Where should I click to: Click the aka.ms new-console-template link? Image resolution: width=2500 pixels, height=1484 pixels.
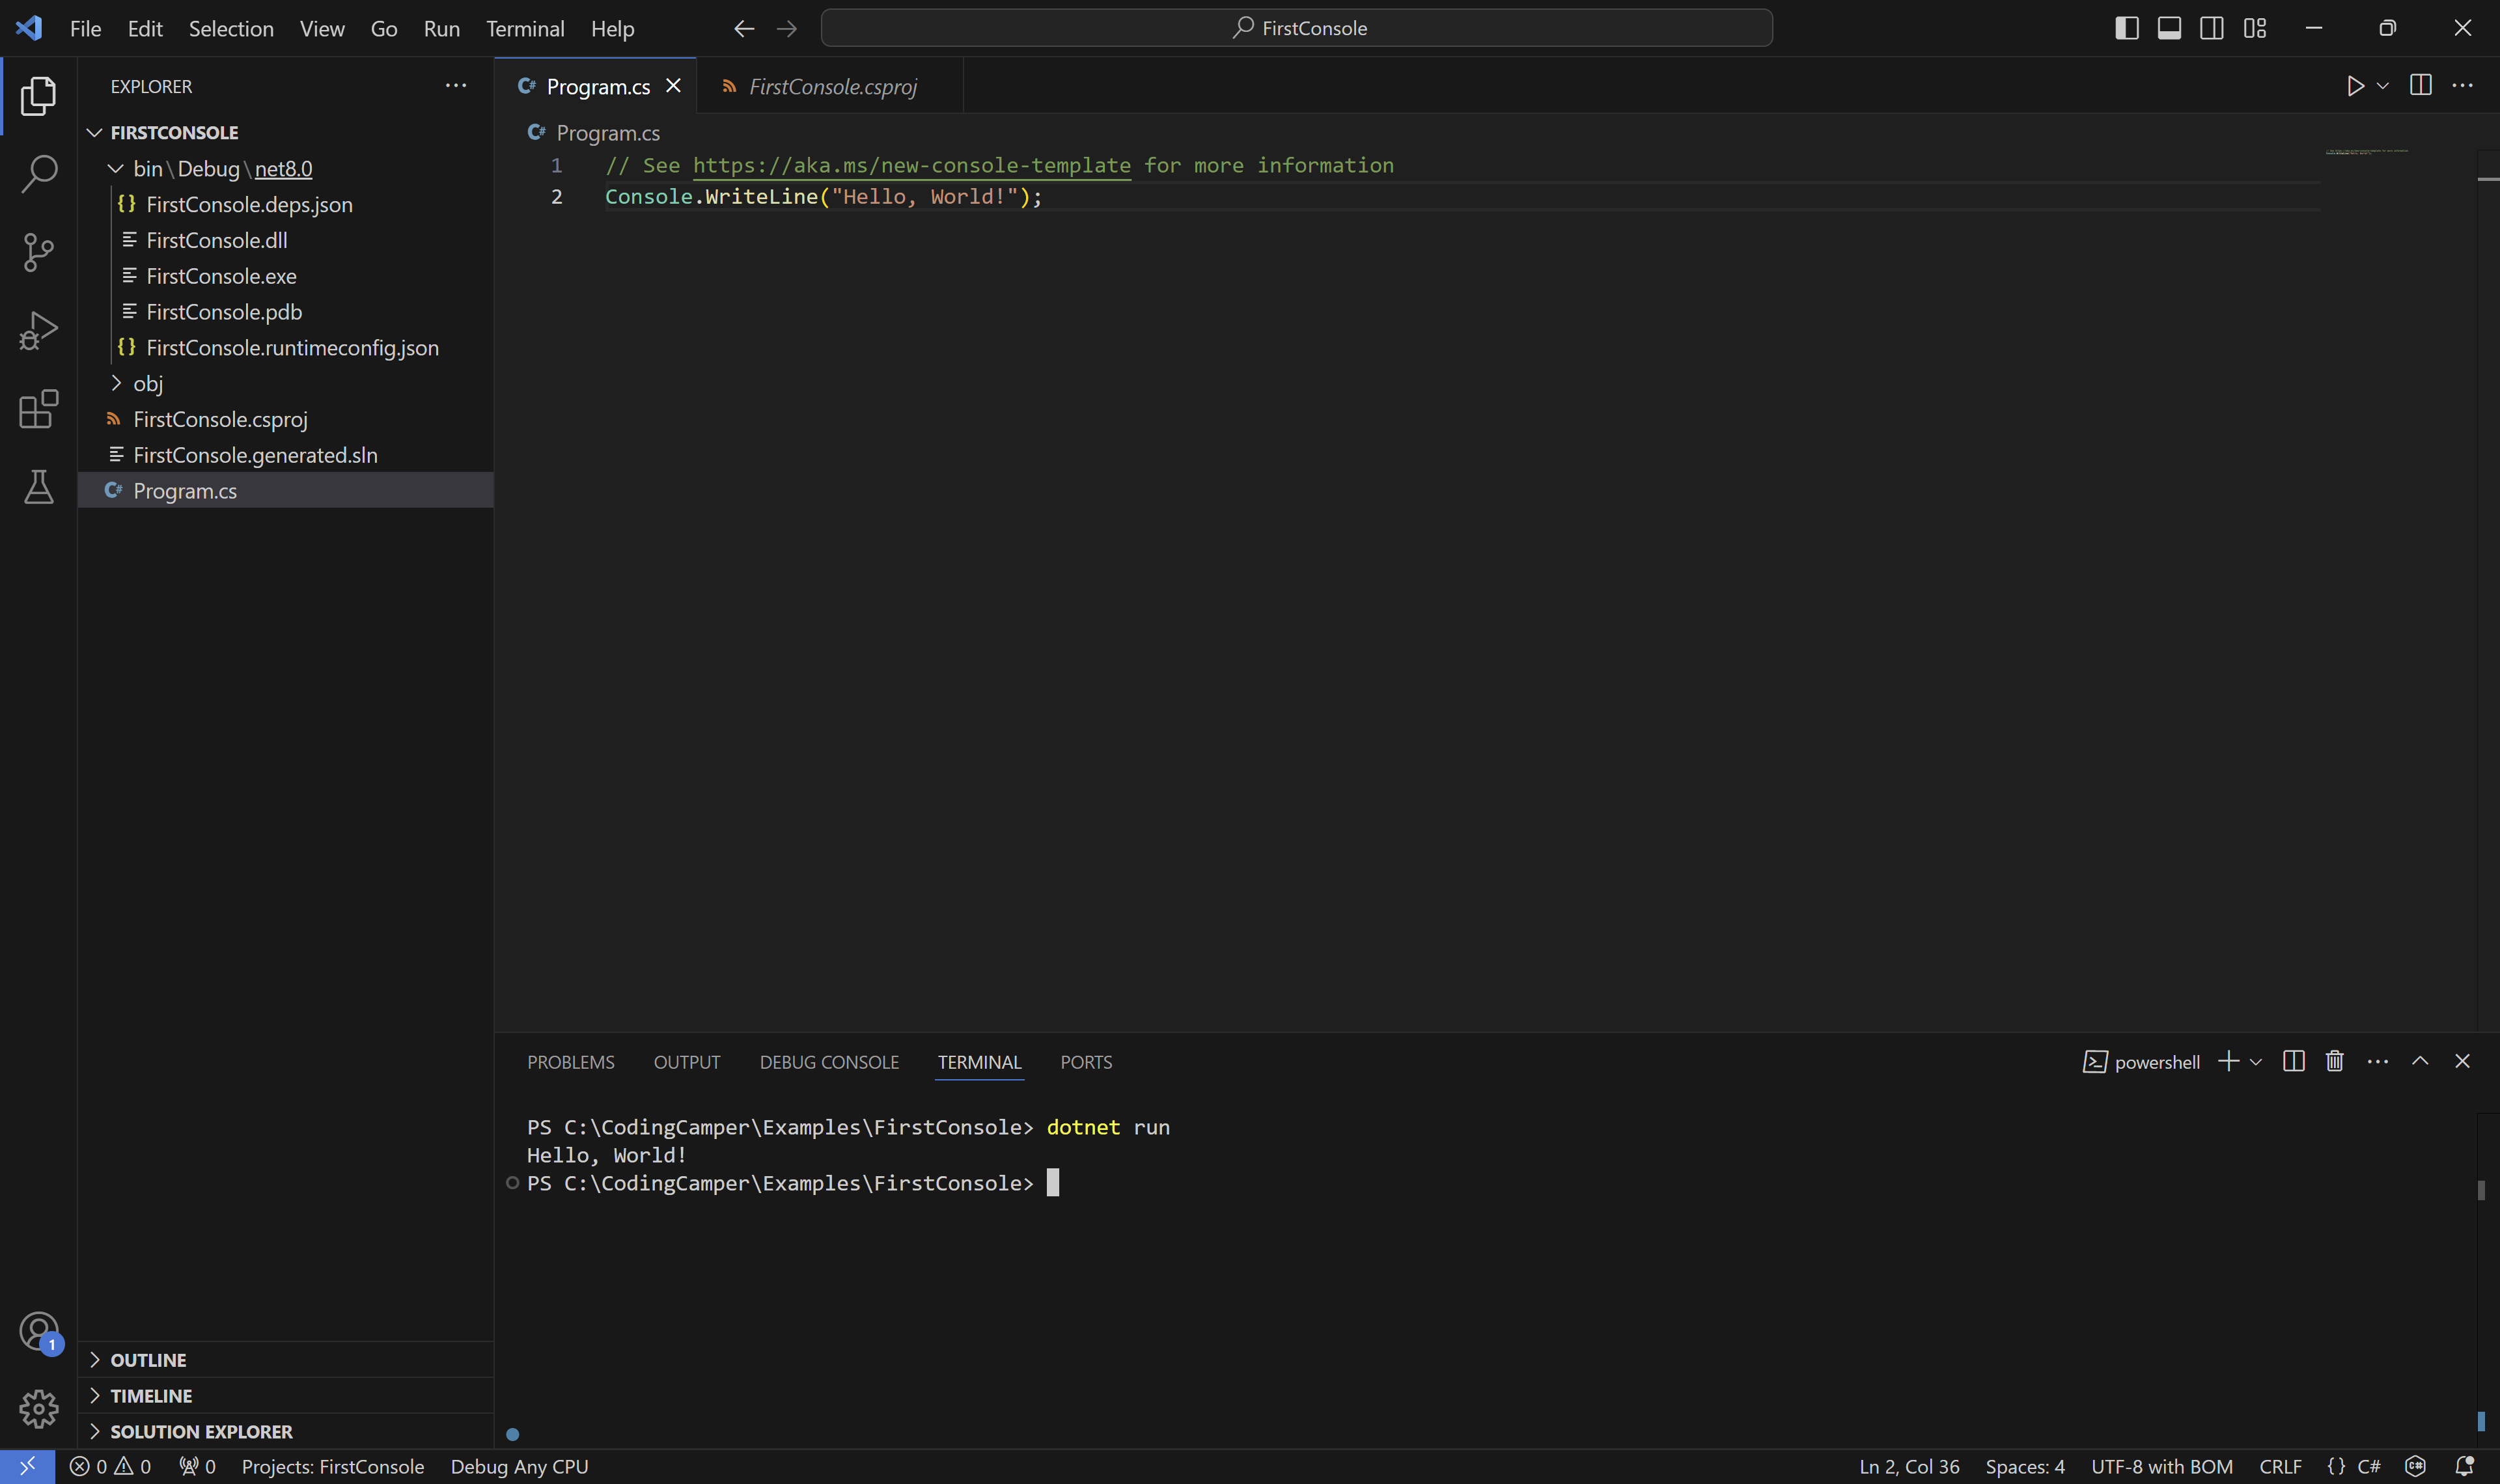911,166
